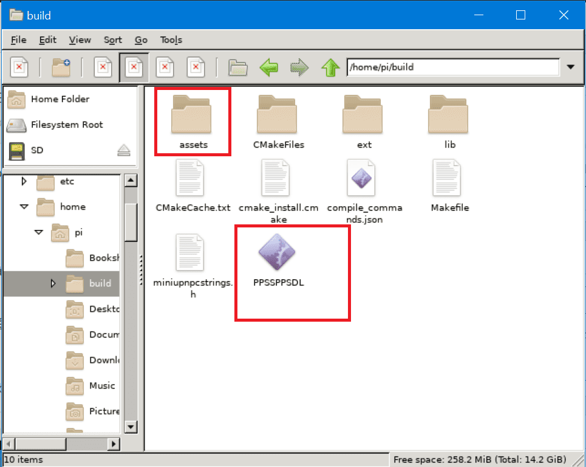Open the PPSSPPSDL executable file
The height and width of the screenshot is (467, 586).
point(278,254)
